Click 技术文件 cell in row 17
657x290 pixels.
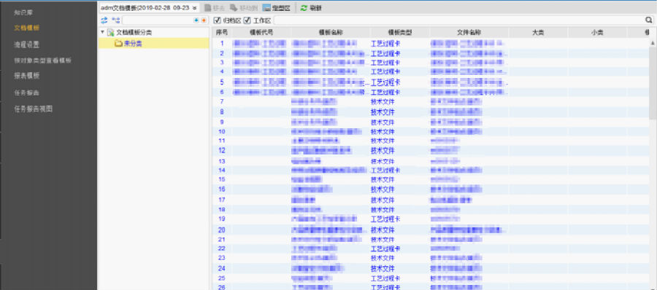383,200
